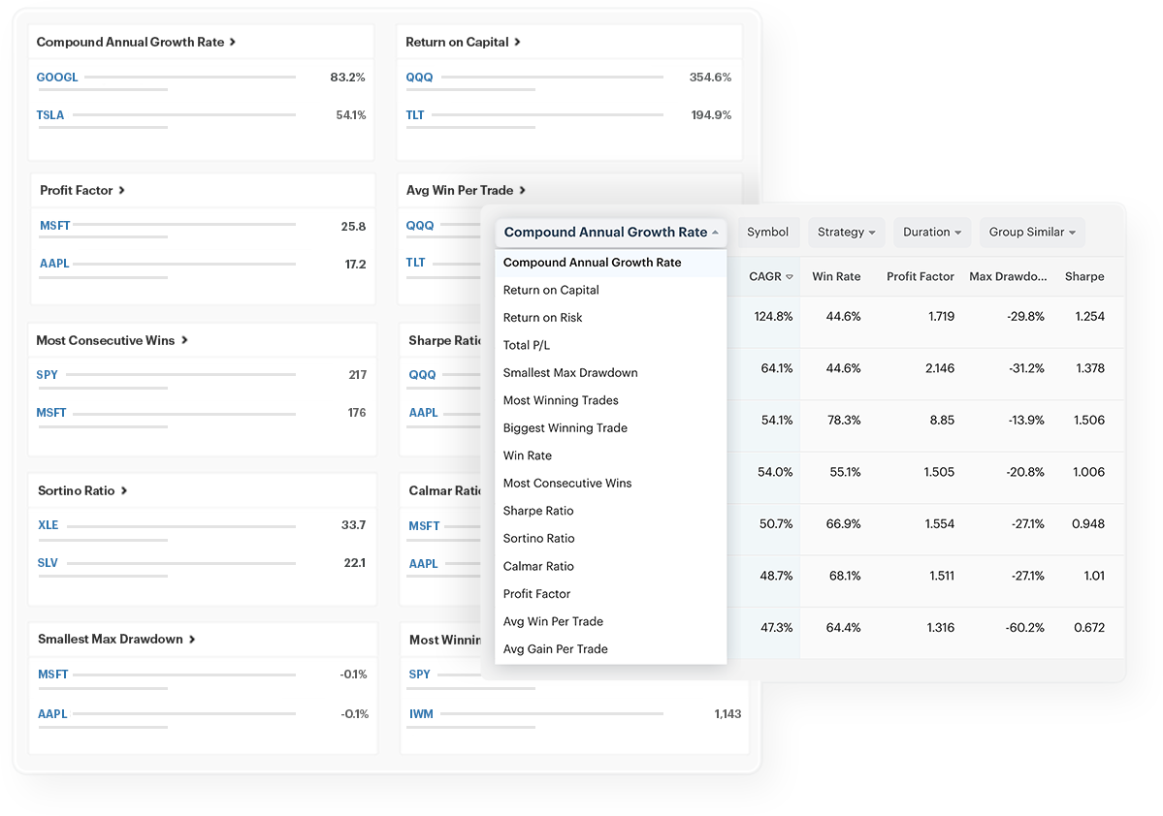Sort by the CAGR column header
Image resolution: width=1163 pixels, height=816 pixels.
tap(770, 276)
